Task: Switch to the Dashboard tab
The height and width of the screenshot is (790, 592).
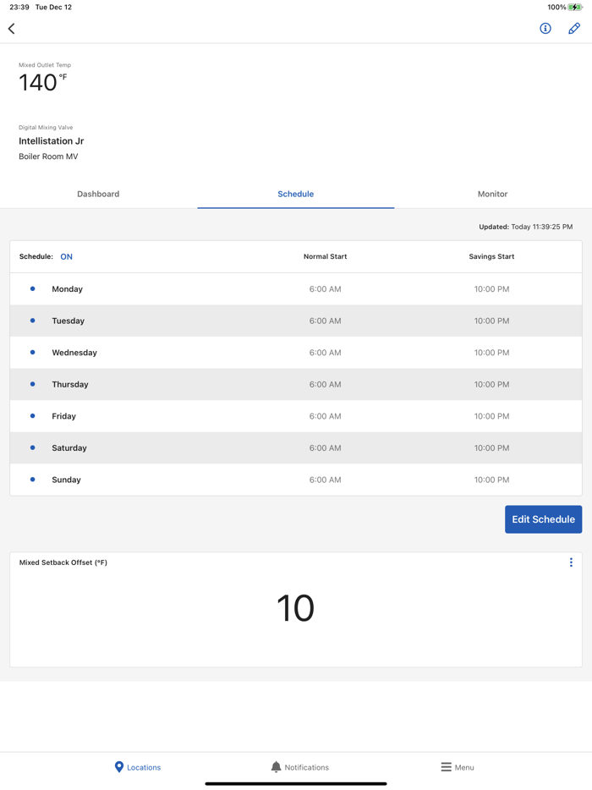Action: click(98, 194)
